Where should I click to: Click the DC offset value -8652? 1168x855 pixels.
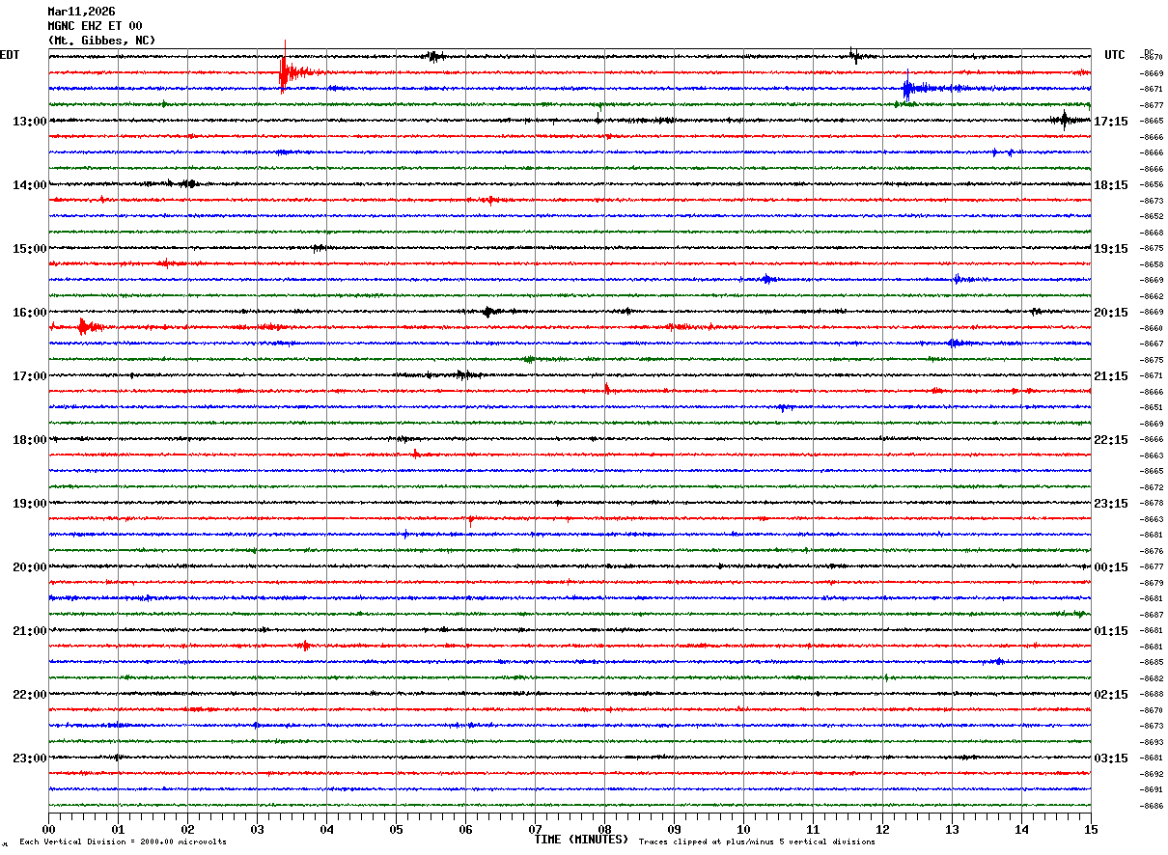point(1153,216)
